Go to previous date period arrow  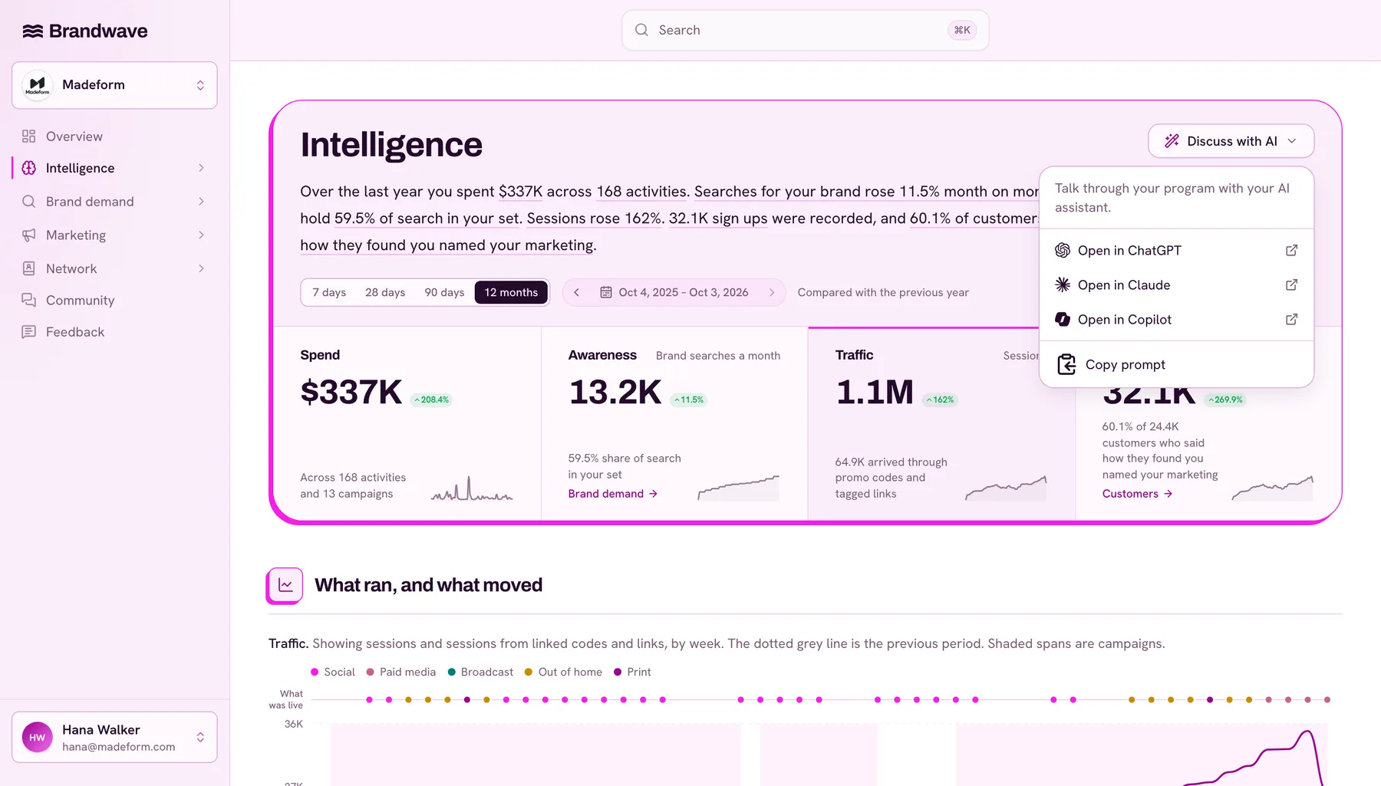click(x=577, y=292)
